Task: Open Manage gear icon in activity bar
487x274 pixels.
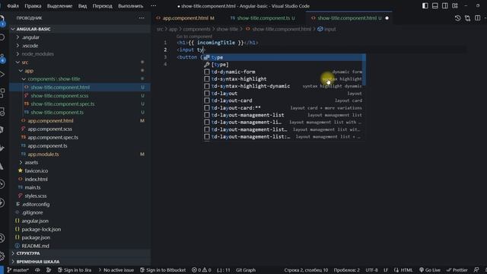Action: (x=2, y=256)
